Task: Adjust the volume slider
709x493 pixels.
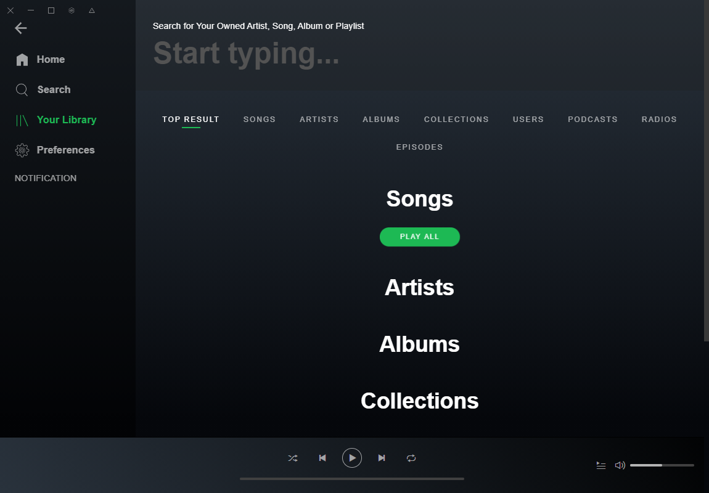Action: coord(662,465)
